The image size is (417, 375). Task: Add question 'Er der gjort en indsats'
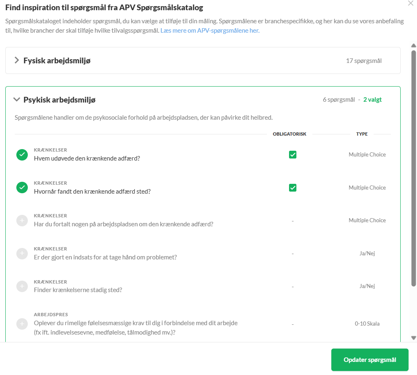tap(22, 253)
